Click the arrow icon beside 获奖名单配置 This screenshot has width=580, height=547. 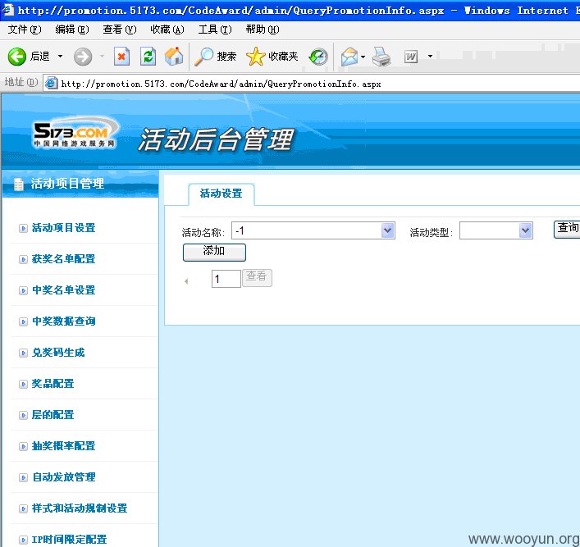coord(23,259)
